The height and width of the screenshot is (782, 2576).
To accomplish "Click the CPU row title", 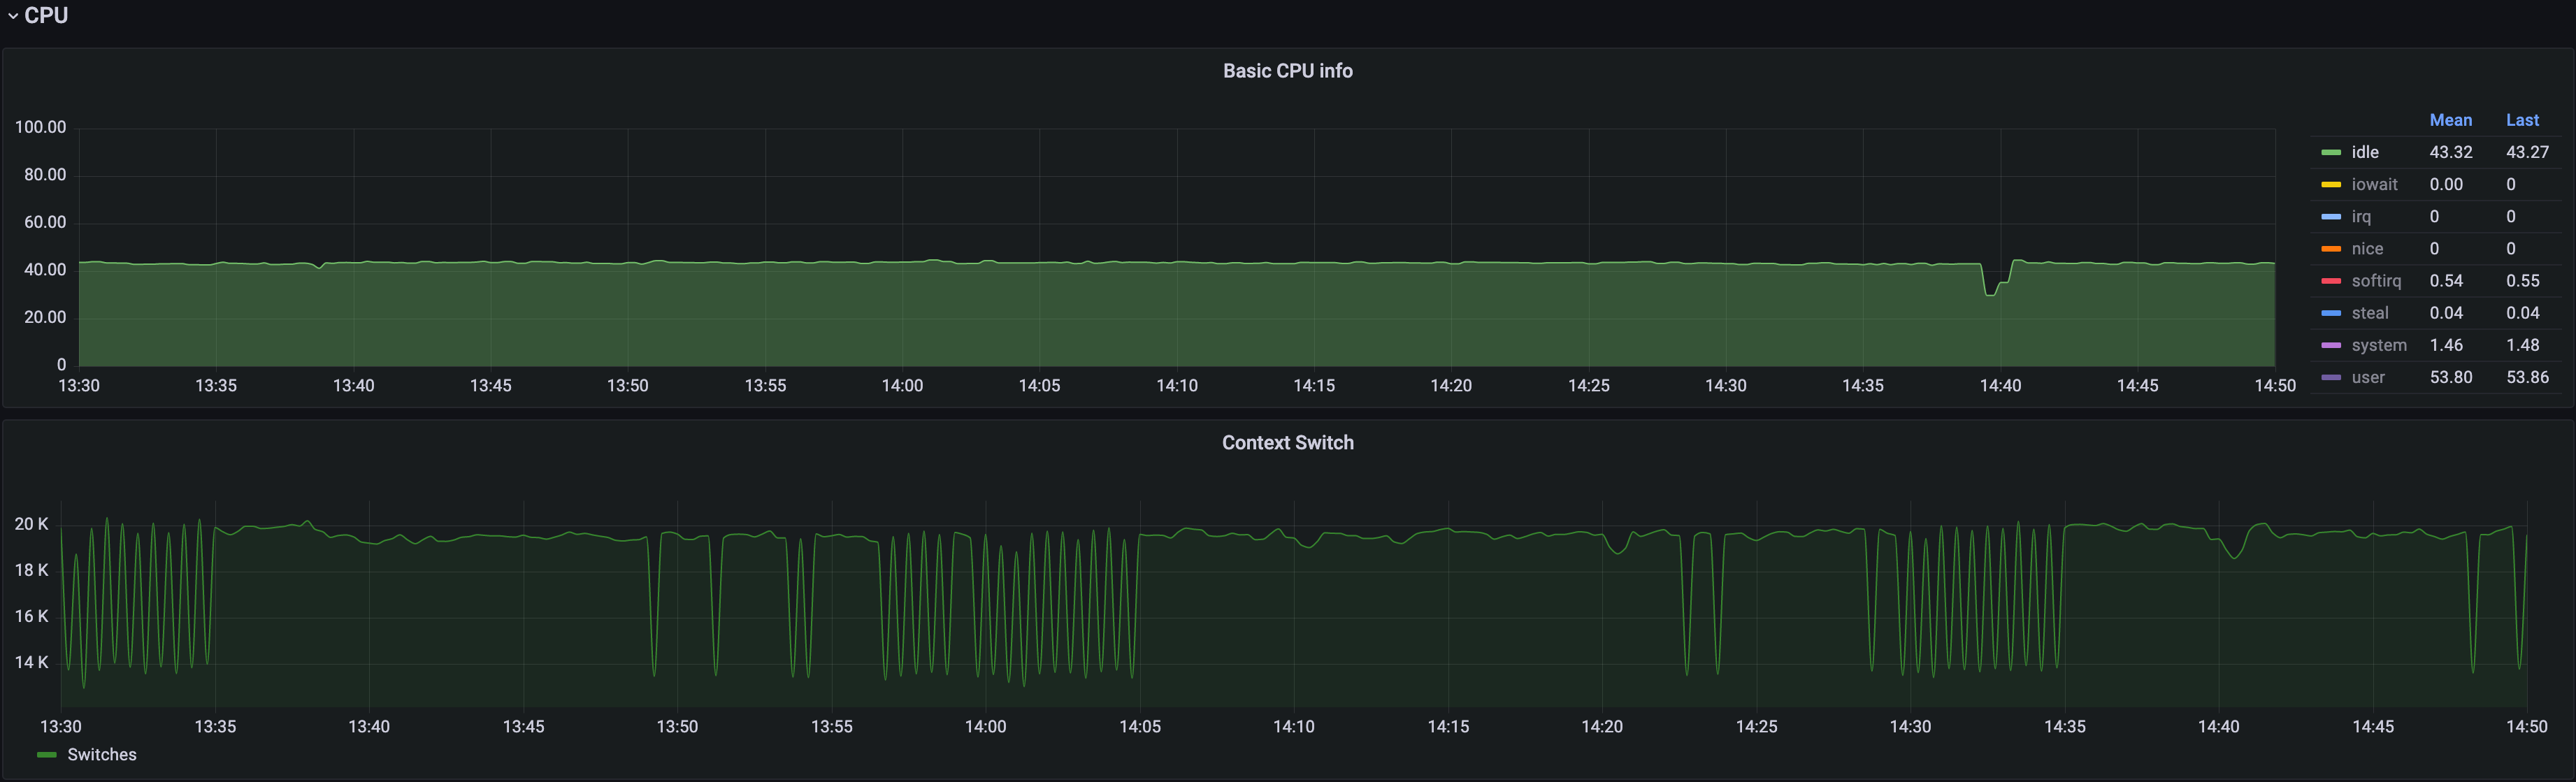I will tap(46, 15).
